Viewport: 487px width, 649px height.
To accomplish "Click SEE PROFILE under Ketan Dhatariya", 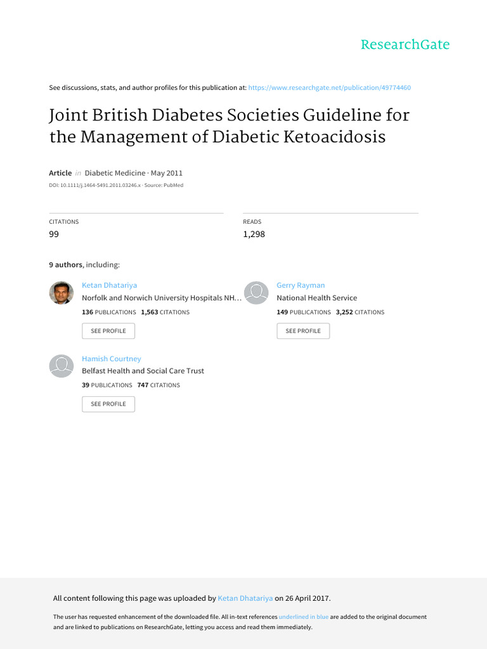I will click(x=108, y=331).
